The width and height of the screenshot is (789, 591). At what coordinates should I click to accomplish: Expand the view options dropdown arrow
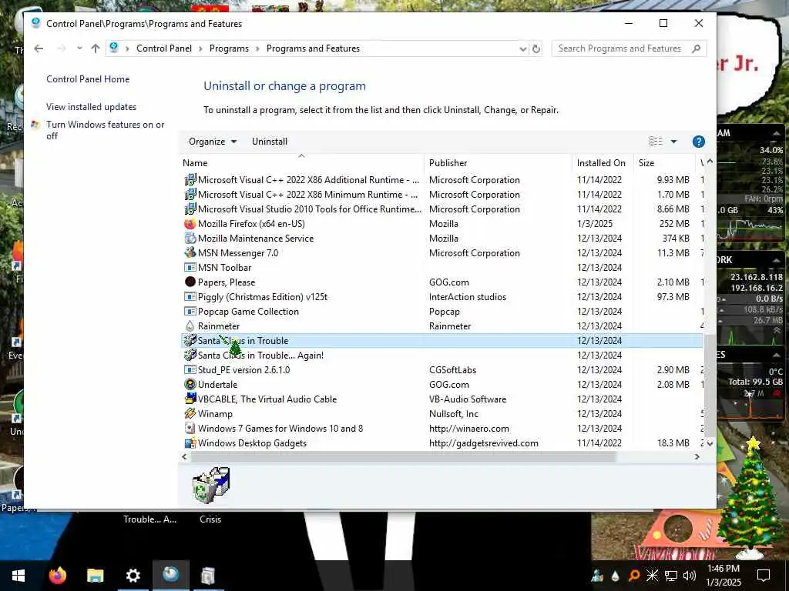673,142
